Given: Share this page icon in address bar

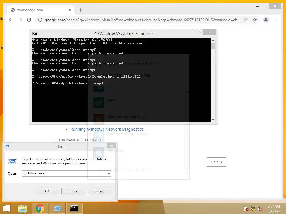Looking at the screenshot, I should (x=246, y=20).
